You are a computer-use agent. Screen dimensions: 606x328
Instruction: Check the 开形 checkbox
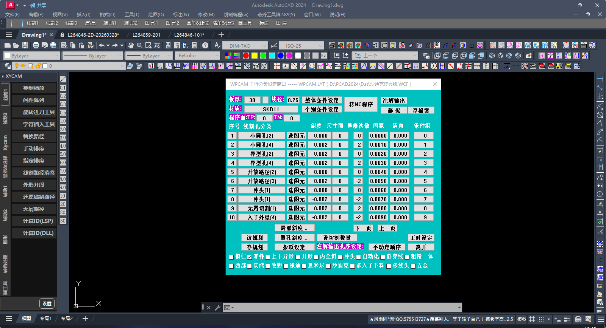pos(298,257)
